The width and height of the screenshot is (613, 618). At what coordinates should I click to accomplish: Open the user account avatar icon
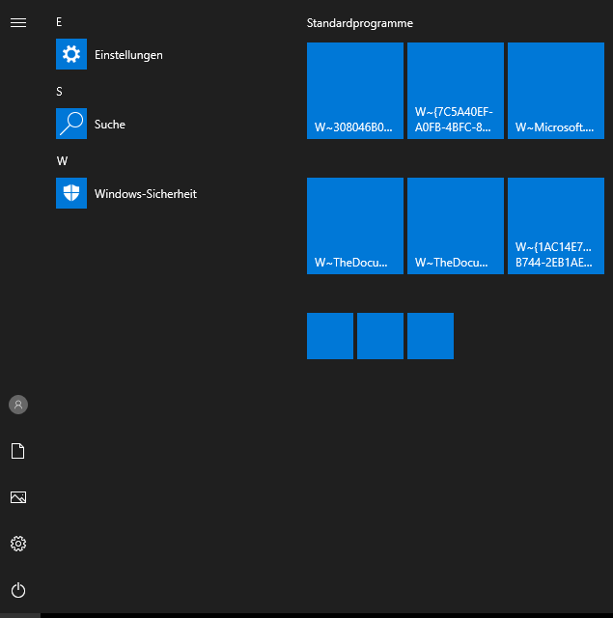pos(18,405)
